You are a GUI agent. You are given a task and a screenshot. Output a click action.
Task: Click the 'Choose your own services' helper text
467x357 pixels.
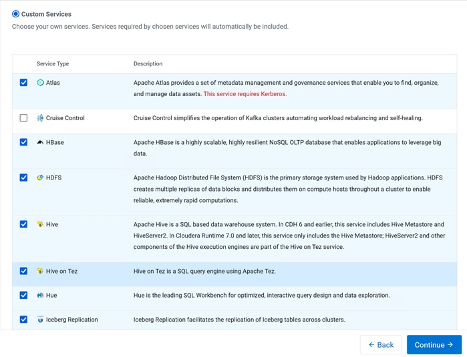coord(150,27)
